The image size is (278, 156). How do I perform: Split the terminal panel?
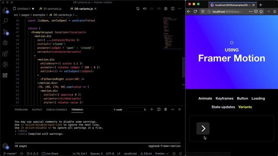click(159, 110)
